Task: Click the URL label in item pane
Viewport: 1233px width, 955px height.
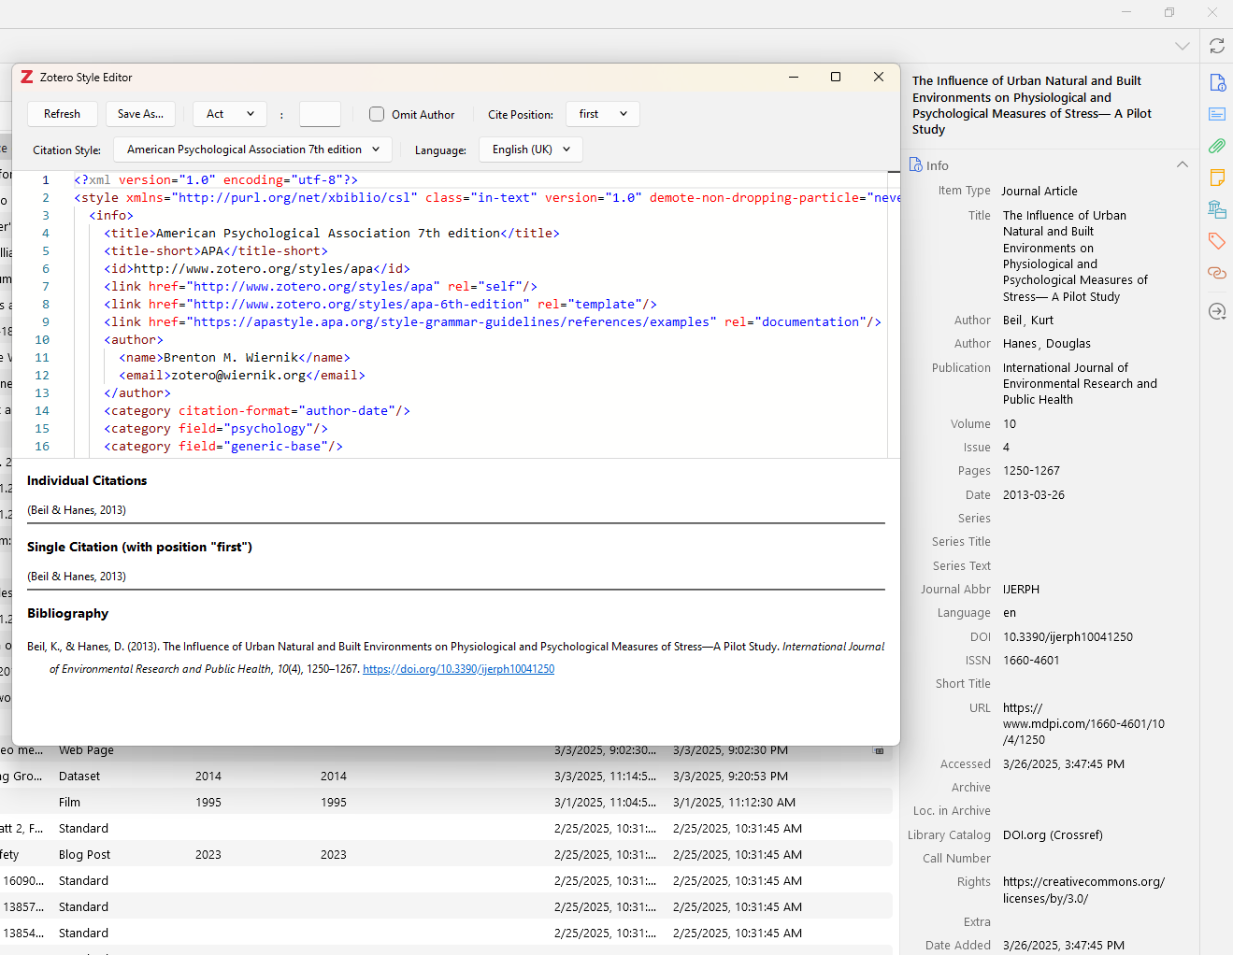Action: (980, 708)
